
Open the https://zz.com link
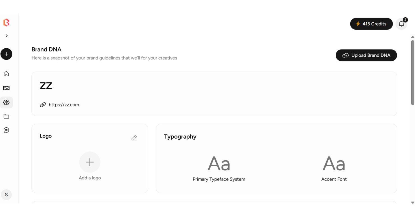(x=64, y=105)
